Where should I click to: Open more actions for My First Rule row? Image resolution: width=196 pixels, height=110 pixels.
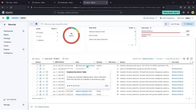[43, 69]
